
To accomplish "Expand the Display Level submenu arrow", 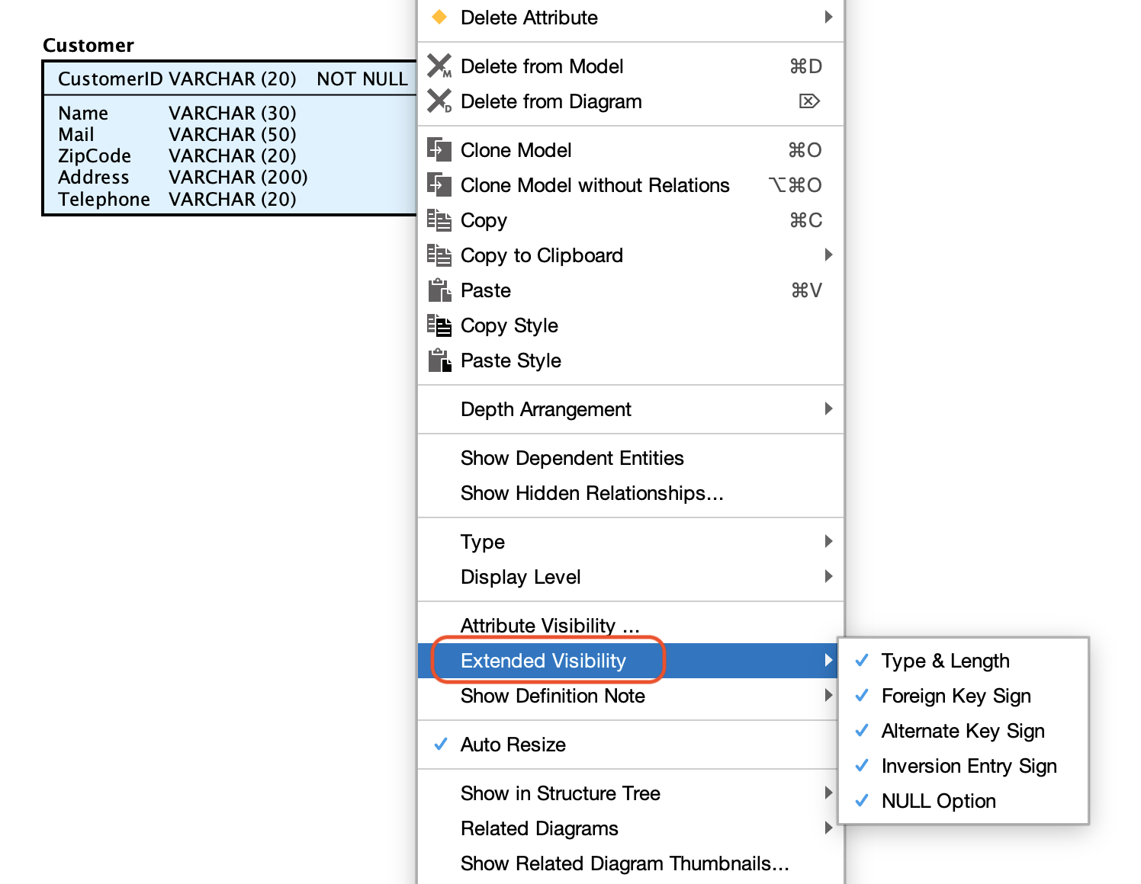I will [828, 576].
